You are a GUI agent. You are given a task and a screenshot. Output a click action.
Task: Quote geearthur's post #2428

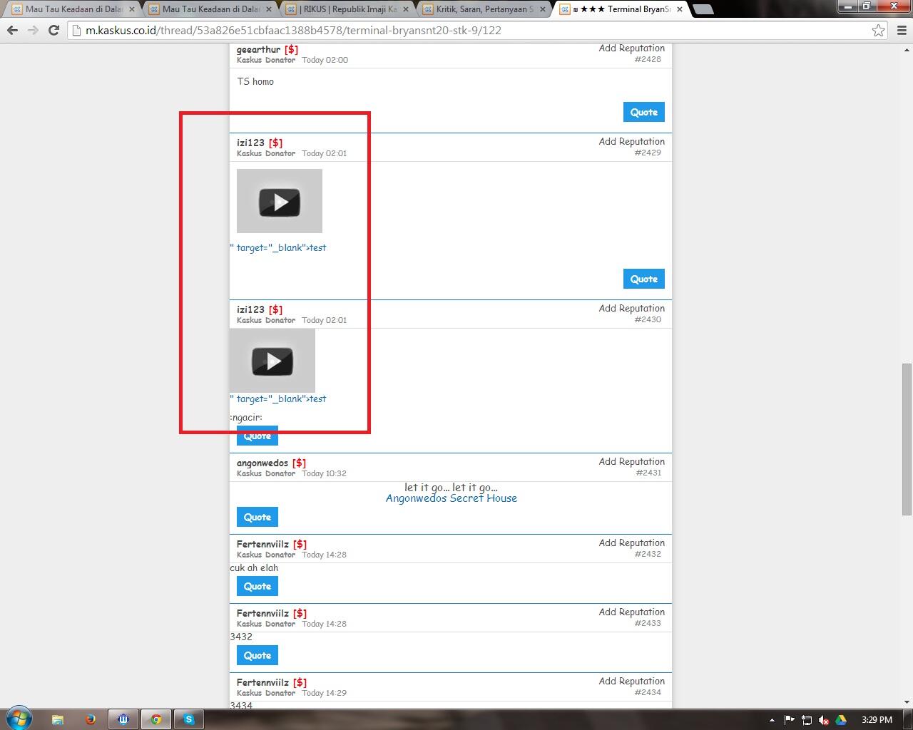644,112
